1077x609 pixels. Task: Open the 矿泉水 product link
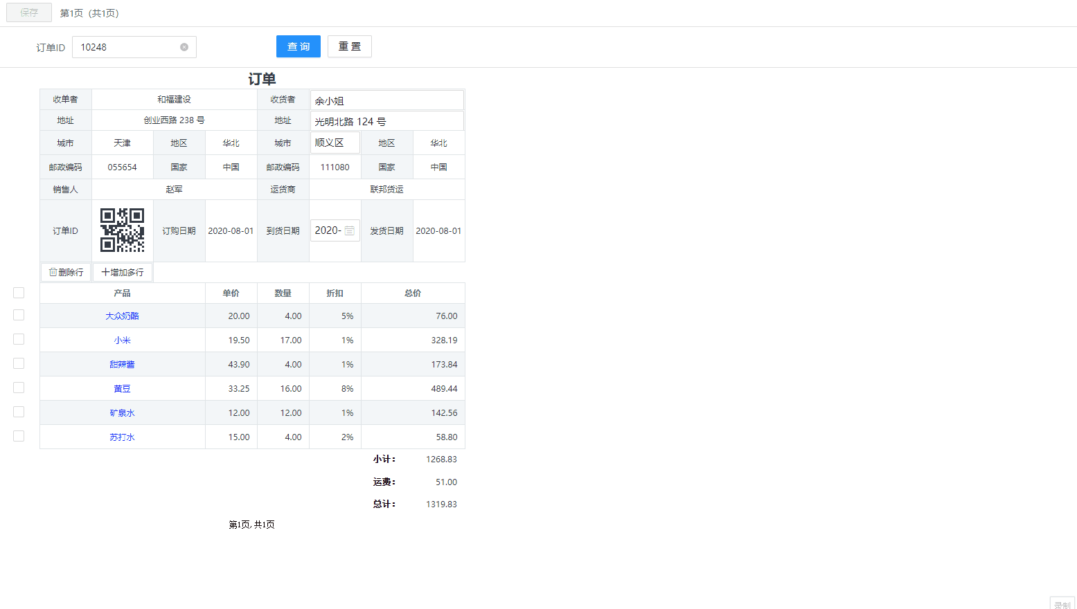click(x=122, y=412)
